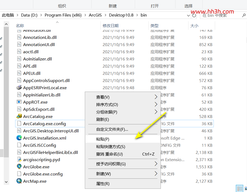The width and height of the screenshot is (247, 192).
Task: Click the ArcCatalog.exe.config blank file icon
Action: (x=19, y=124)
